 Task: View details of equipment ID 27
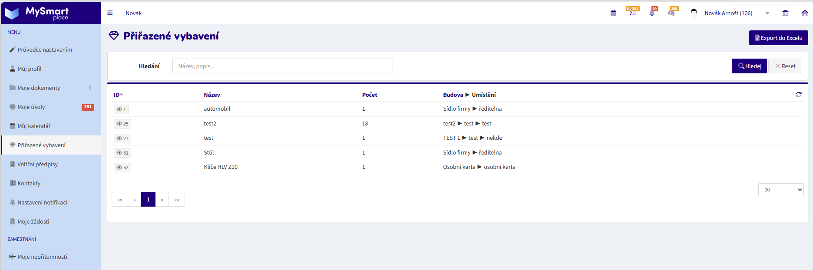[x=122, y=138]
